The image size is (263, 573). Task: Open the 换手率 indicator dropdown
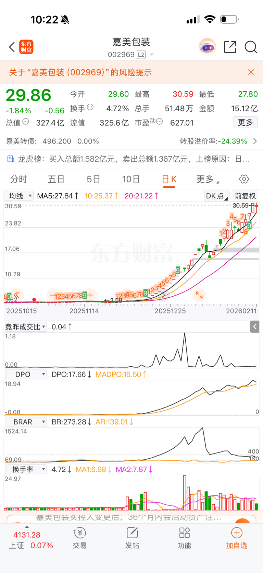(x=25, y=469)
